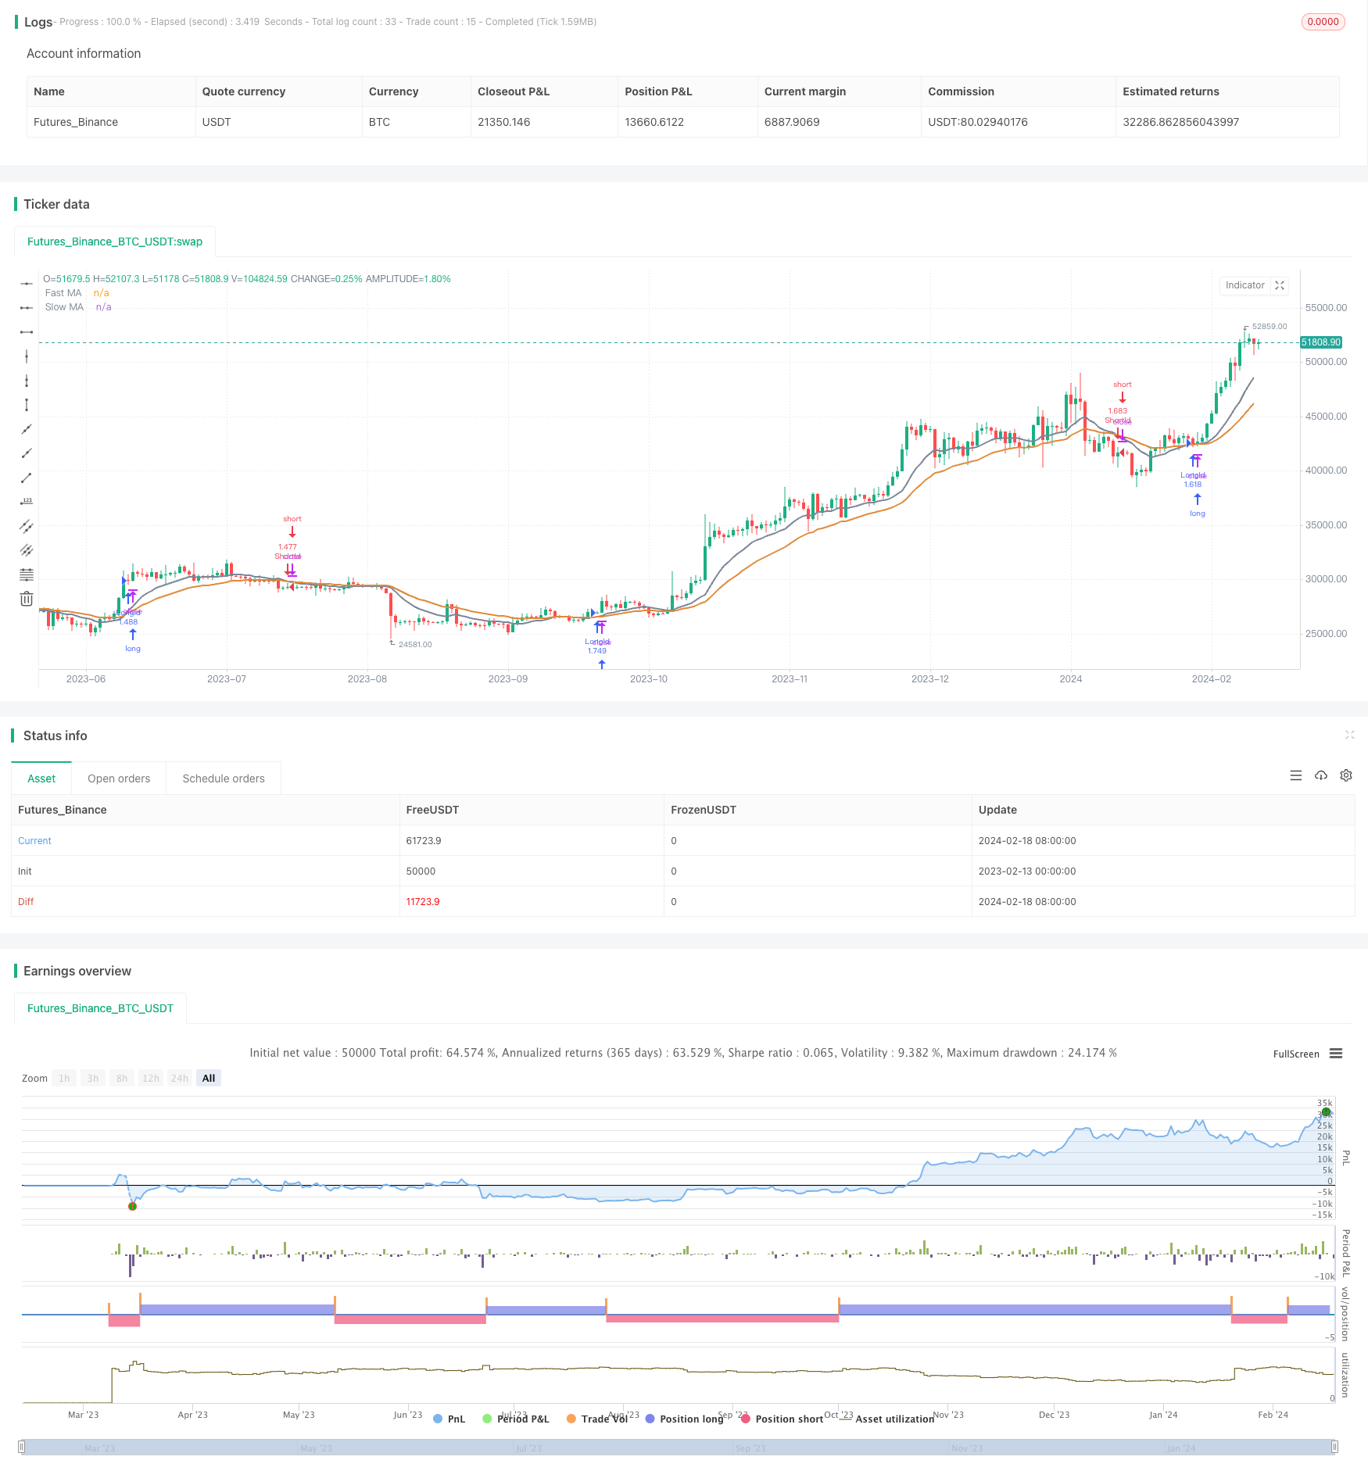Select the diagonal segment drawing tool
The width and height of the screenshot is (1368, 1478).
(27, 478)
